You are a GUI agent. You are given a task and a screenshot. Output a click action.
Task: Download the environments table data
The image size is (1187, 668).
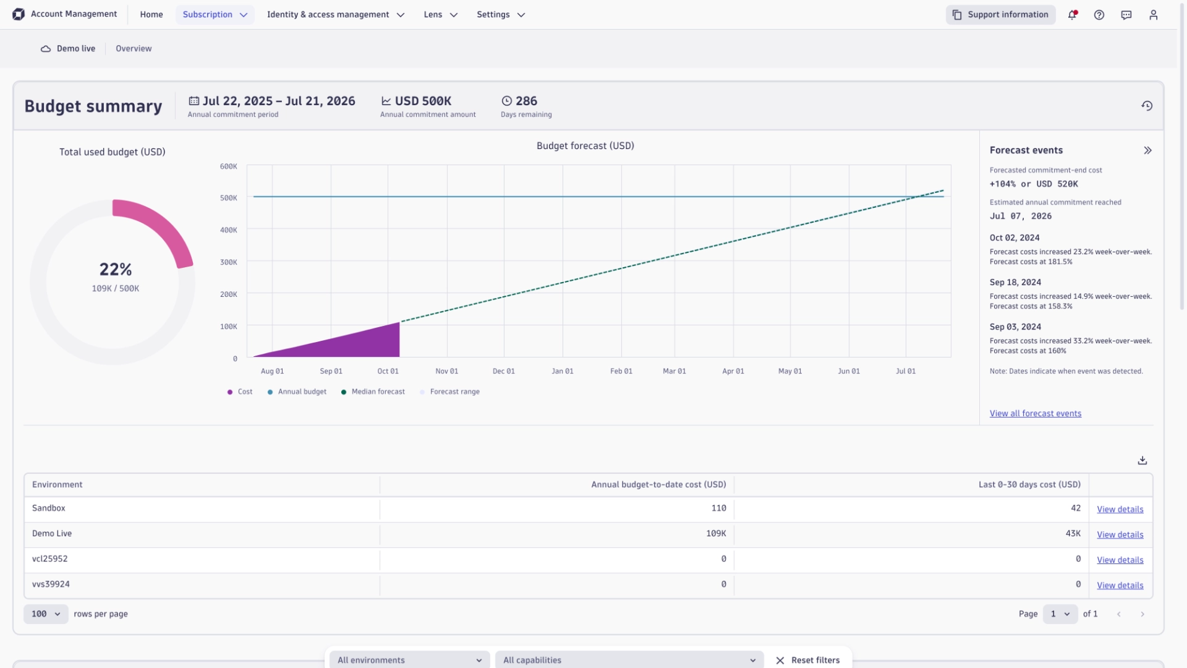click(x=1142, y=460)
